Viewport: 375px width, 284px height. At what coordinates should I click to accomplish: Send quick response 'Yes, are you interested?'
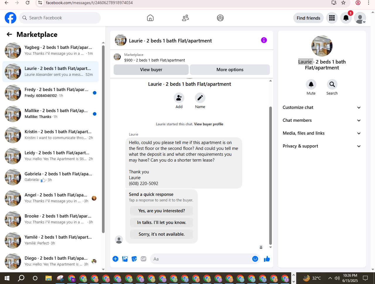[162, 211]
